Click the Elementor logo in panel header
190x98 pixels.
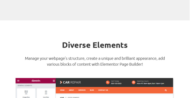click(x=36, y=81)
